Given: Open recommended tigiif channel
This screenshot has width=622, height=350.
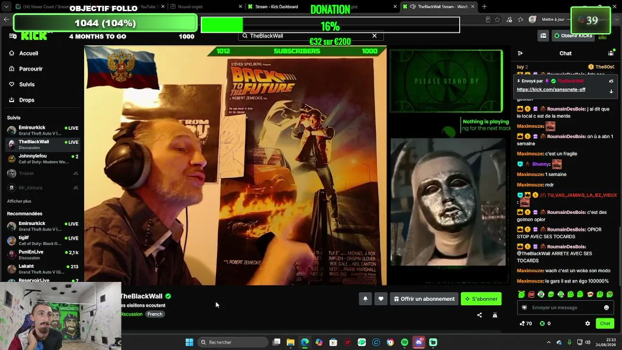Looking at the screenshot, I should tap(42, 240).
